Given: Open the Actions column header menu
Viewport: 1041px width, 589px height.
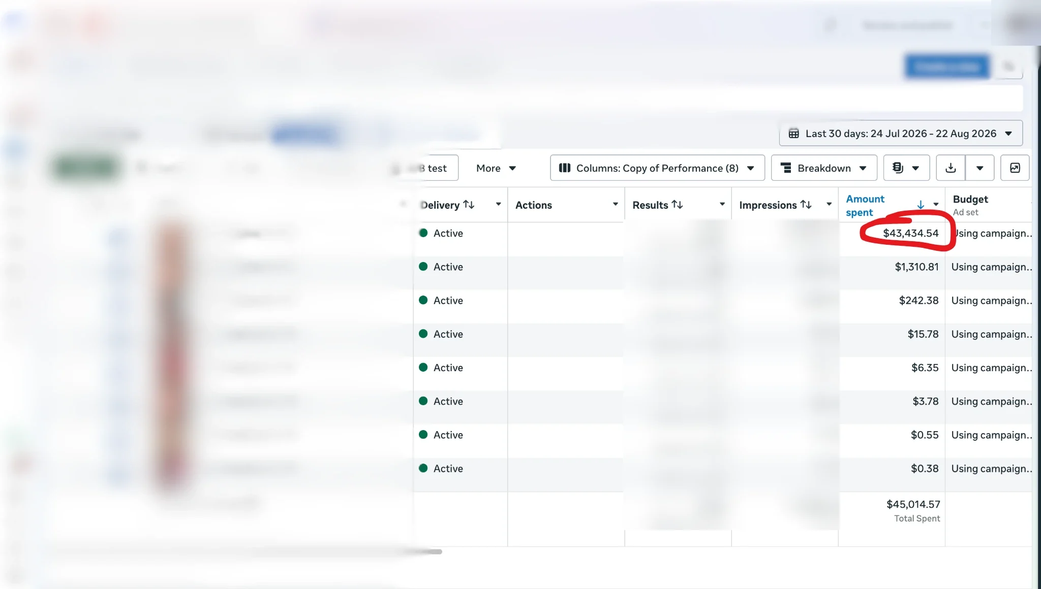Looking at the screenshot, I should coord(615,204).
